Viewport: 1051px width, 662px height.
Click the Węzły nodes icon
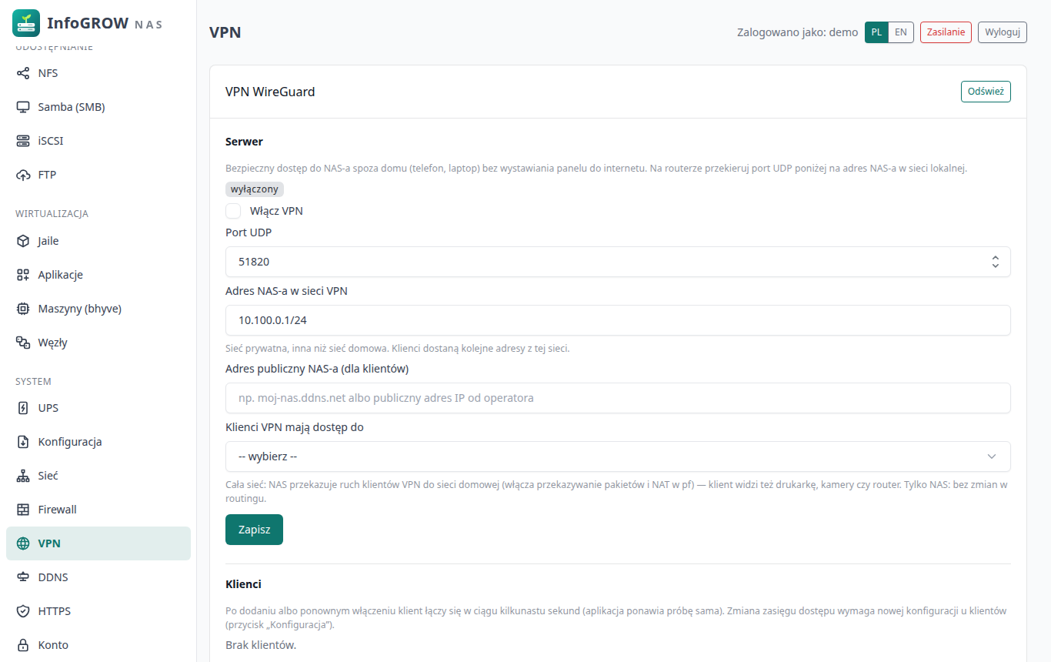tap(23, 343)
